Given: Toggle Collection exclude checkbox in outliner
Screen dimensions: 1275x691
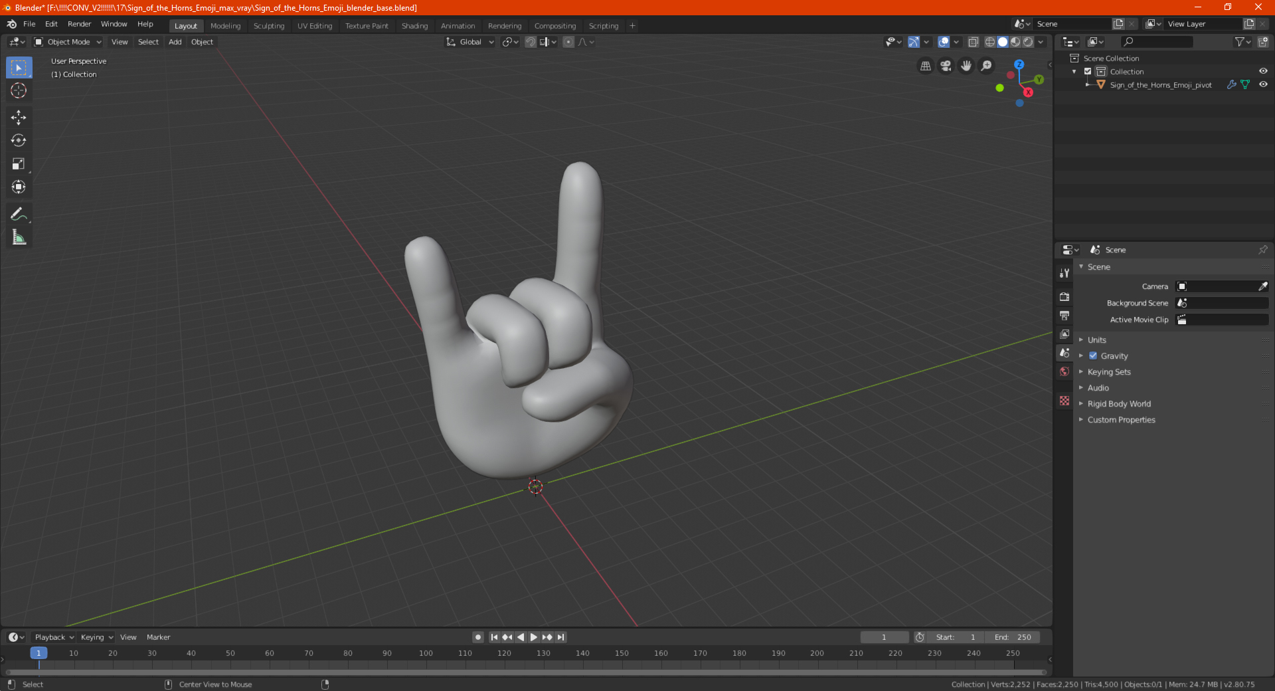Looking at the screenshot, I should point(1088,71).
